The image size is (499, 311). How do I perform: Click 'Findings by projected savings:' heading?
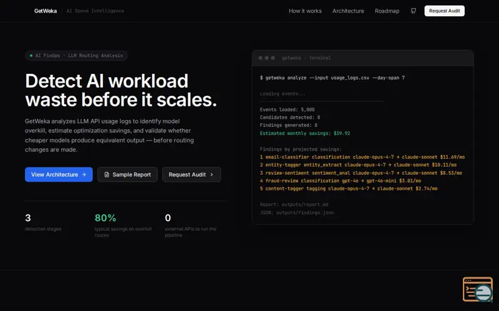click(301, 149)
